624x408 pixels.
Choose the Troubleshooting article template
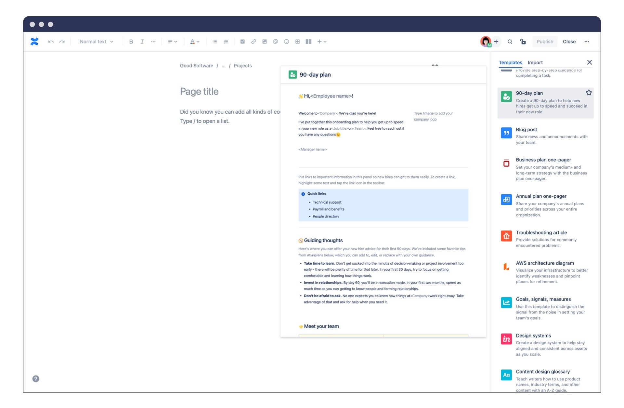point(545,239)
